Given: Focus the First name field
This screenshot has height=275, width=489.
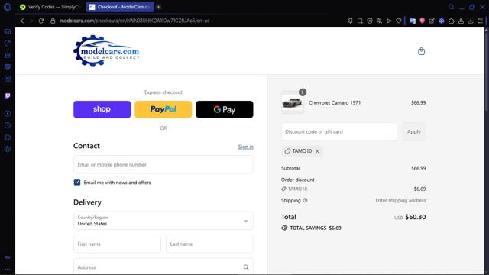Looking at the screenshot, I should tap(117, 244).
